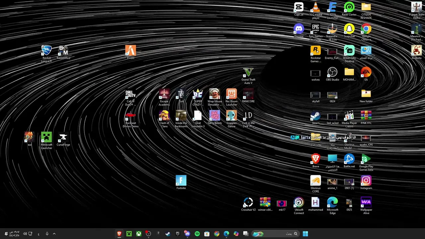Screen dimensions: 425x239
Task: Open Spotify from the taskbar
Action: coord(197,234)
